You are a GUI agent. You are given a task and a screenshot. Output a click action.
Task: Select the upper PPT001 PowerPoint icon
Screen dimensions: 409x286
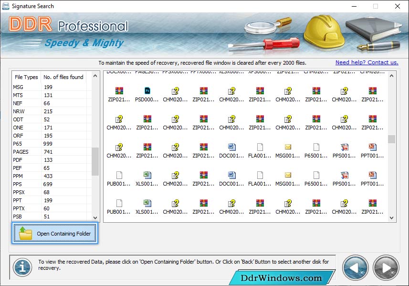pos(372,147)
